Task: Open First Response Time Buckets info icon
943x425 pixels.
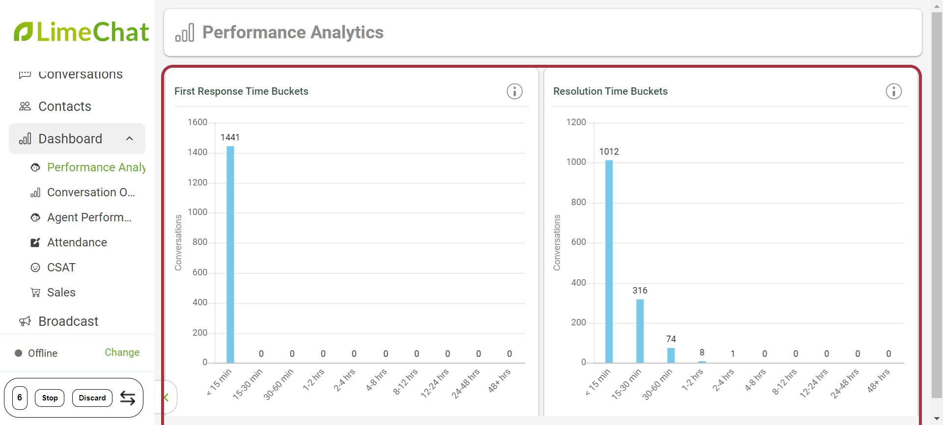Action: pyautogui.click(x=515, y=91)
